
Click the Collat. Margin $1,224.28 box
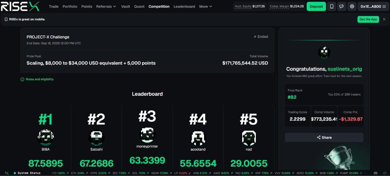[x=287, y=6]
